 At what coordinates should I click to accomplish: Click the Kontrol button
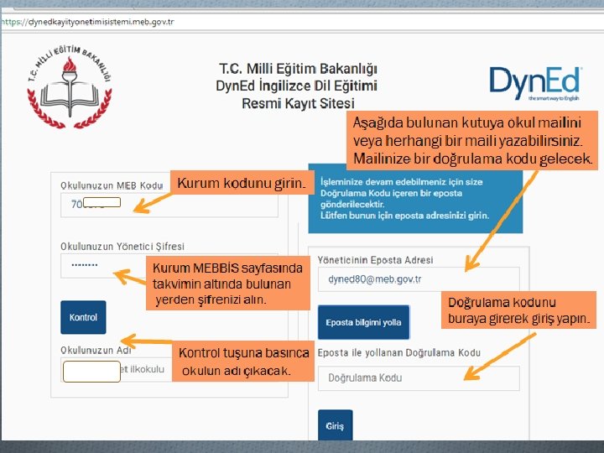click(x=83, y=317)
